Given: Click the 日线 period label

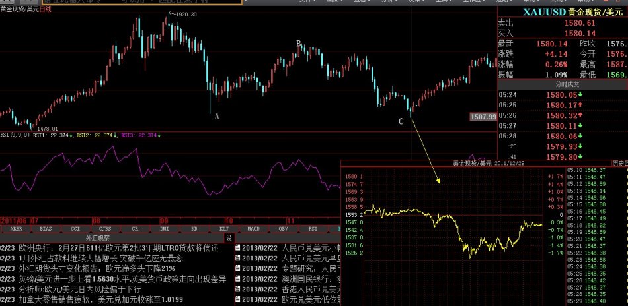Looking at the screenshot, I should click(x=45, y=9).
